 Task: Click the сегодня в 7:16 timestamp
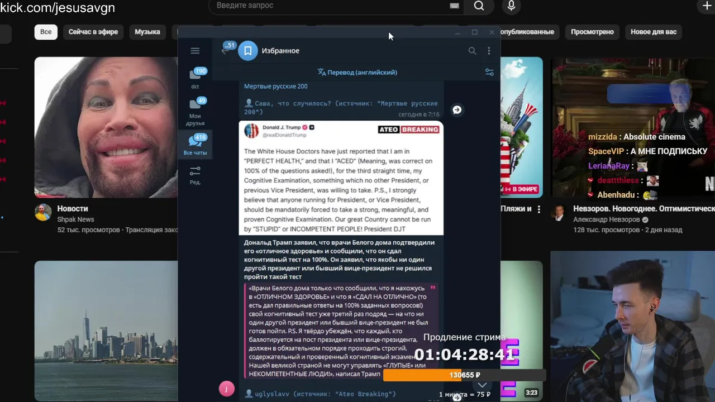418,114
